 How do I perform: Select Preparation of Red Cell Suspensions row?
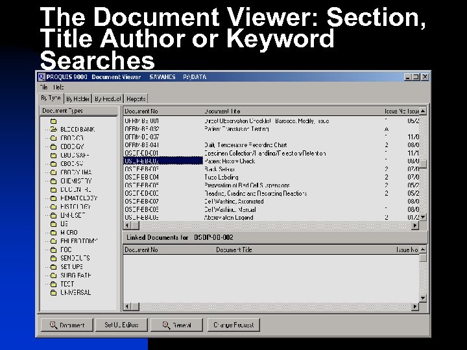click(x=271, y=185)
